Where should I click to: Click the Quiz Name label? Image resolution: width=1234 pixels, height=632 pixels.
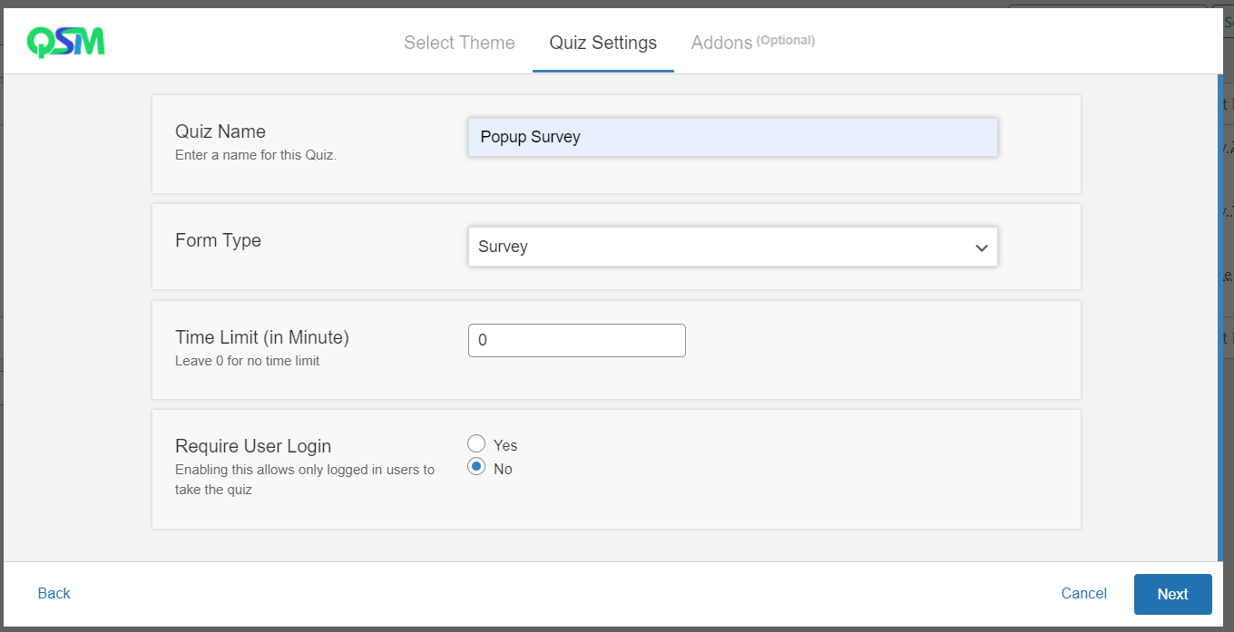(220, 131)
